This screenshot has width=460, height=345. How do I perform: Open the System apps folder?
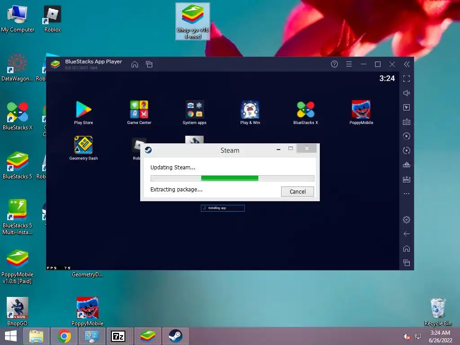pyautogui.click(x=194, y=113)
